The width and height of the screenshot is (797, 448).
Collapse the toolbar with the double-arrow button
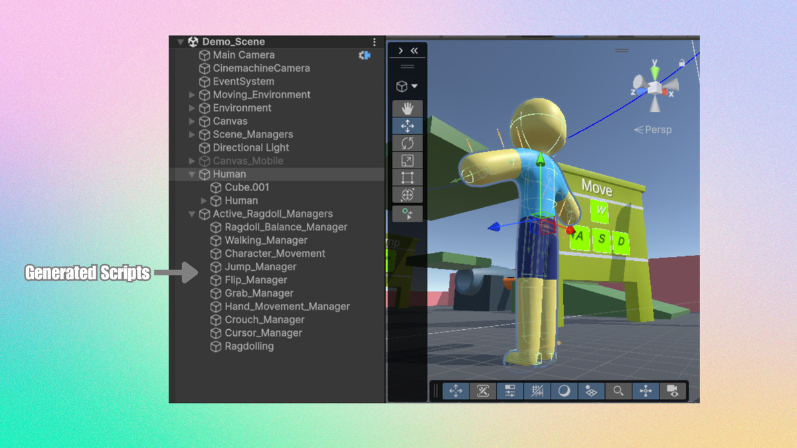[x=414, y=50]
